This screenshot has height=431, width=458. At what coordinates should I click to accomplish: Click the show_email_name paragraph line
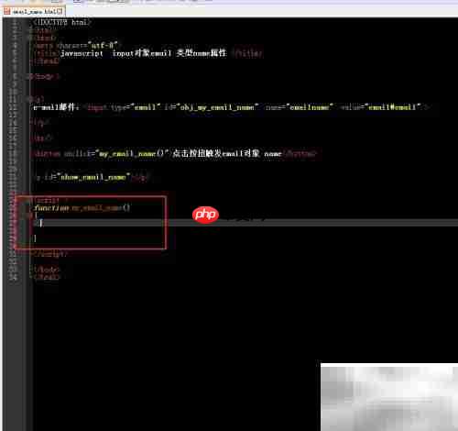point(93,177)
